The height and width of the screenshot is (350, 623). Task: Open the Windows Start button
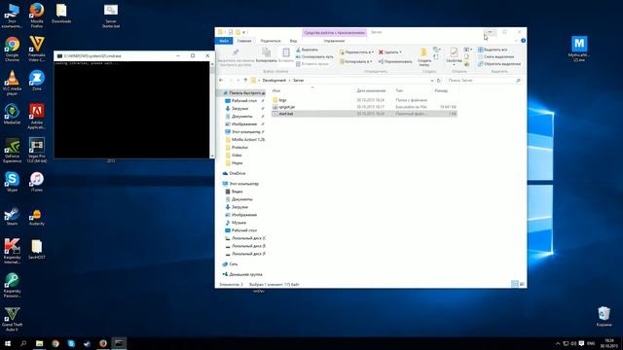[x=8, y=343]
